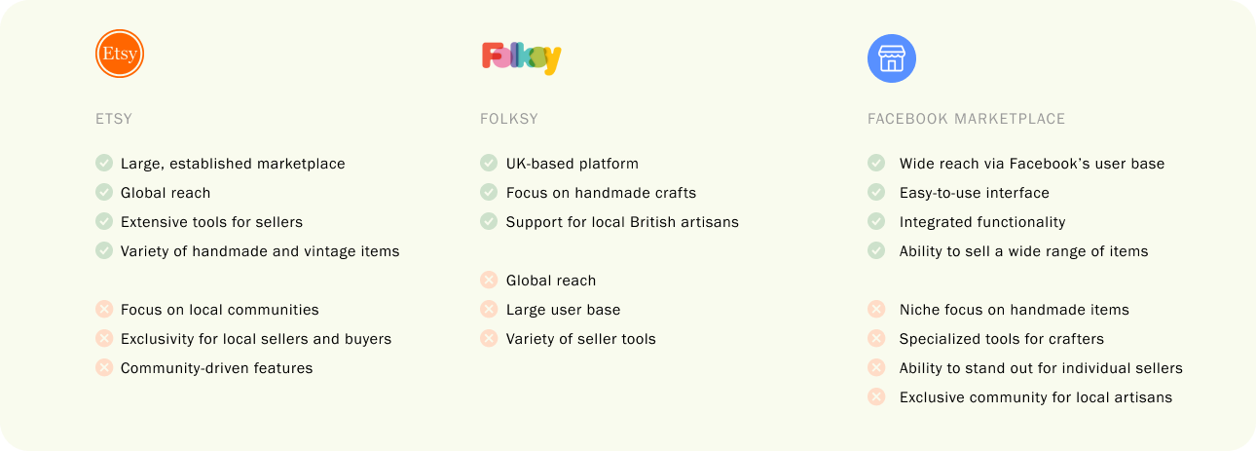
Task: Select the FOLKSY column heading
Action: pyautogui.click(x=509, y=119)
